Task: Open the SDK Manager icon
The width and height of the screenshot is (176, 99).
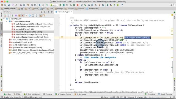Action: [114, 5]
